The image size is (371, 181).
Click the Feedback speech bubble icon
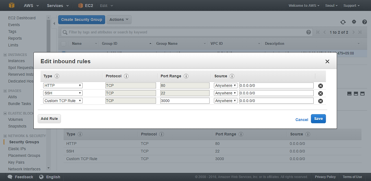pyautogui.click(x=10, y=177)
